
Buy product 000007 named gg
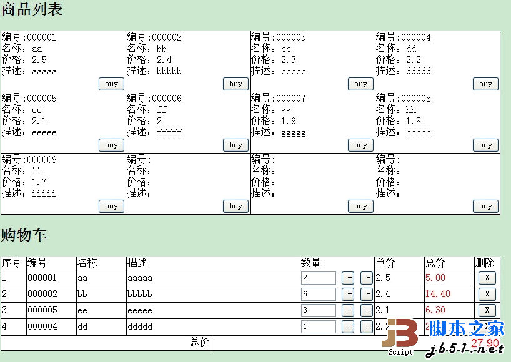[x=360, y=145]
